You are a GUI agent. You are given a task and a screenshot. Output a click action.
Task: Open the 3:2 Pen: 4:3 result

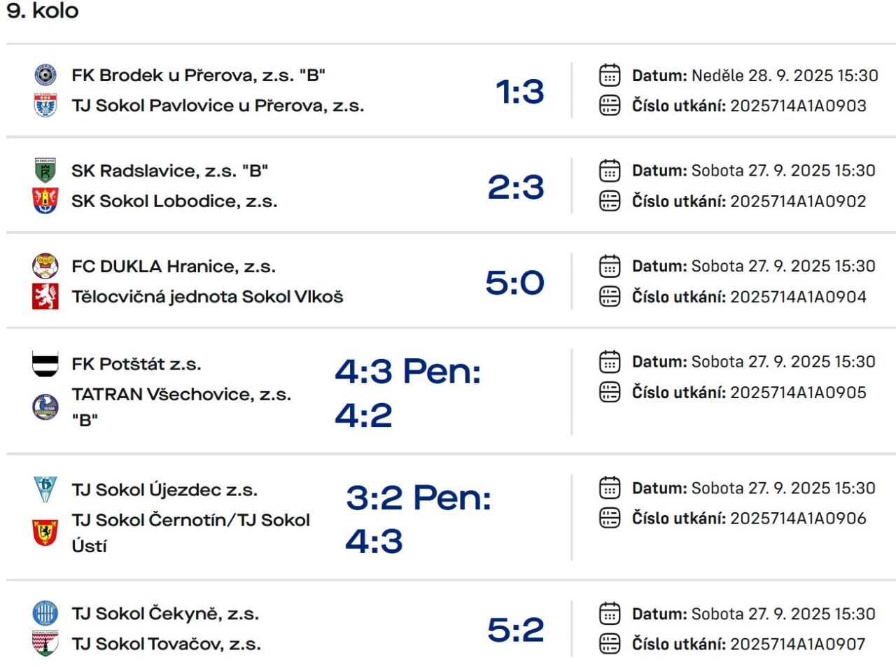(x=418, y=519)
